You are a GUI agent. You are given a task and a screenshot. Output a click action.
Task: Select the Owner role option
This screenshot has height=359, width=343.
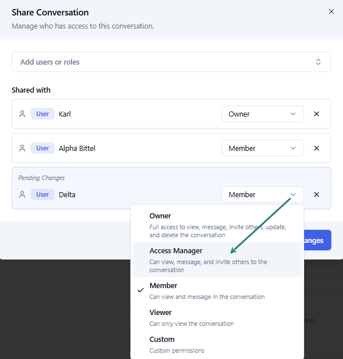click(217, 225)
